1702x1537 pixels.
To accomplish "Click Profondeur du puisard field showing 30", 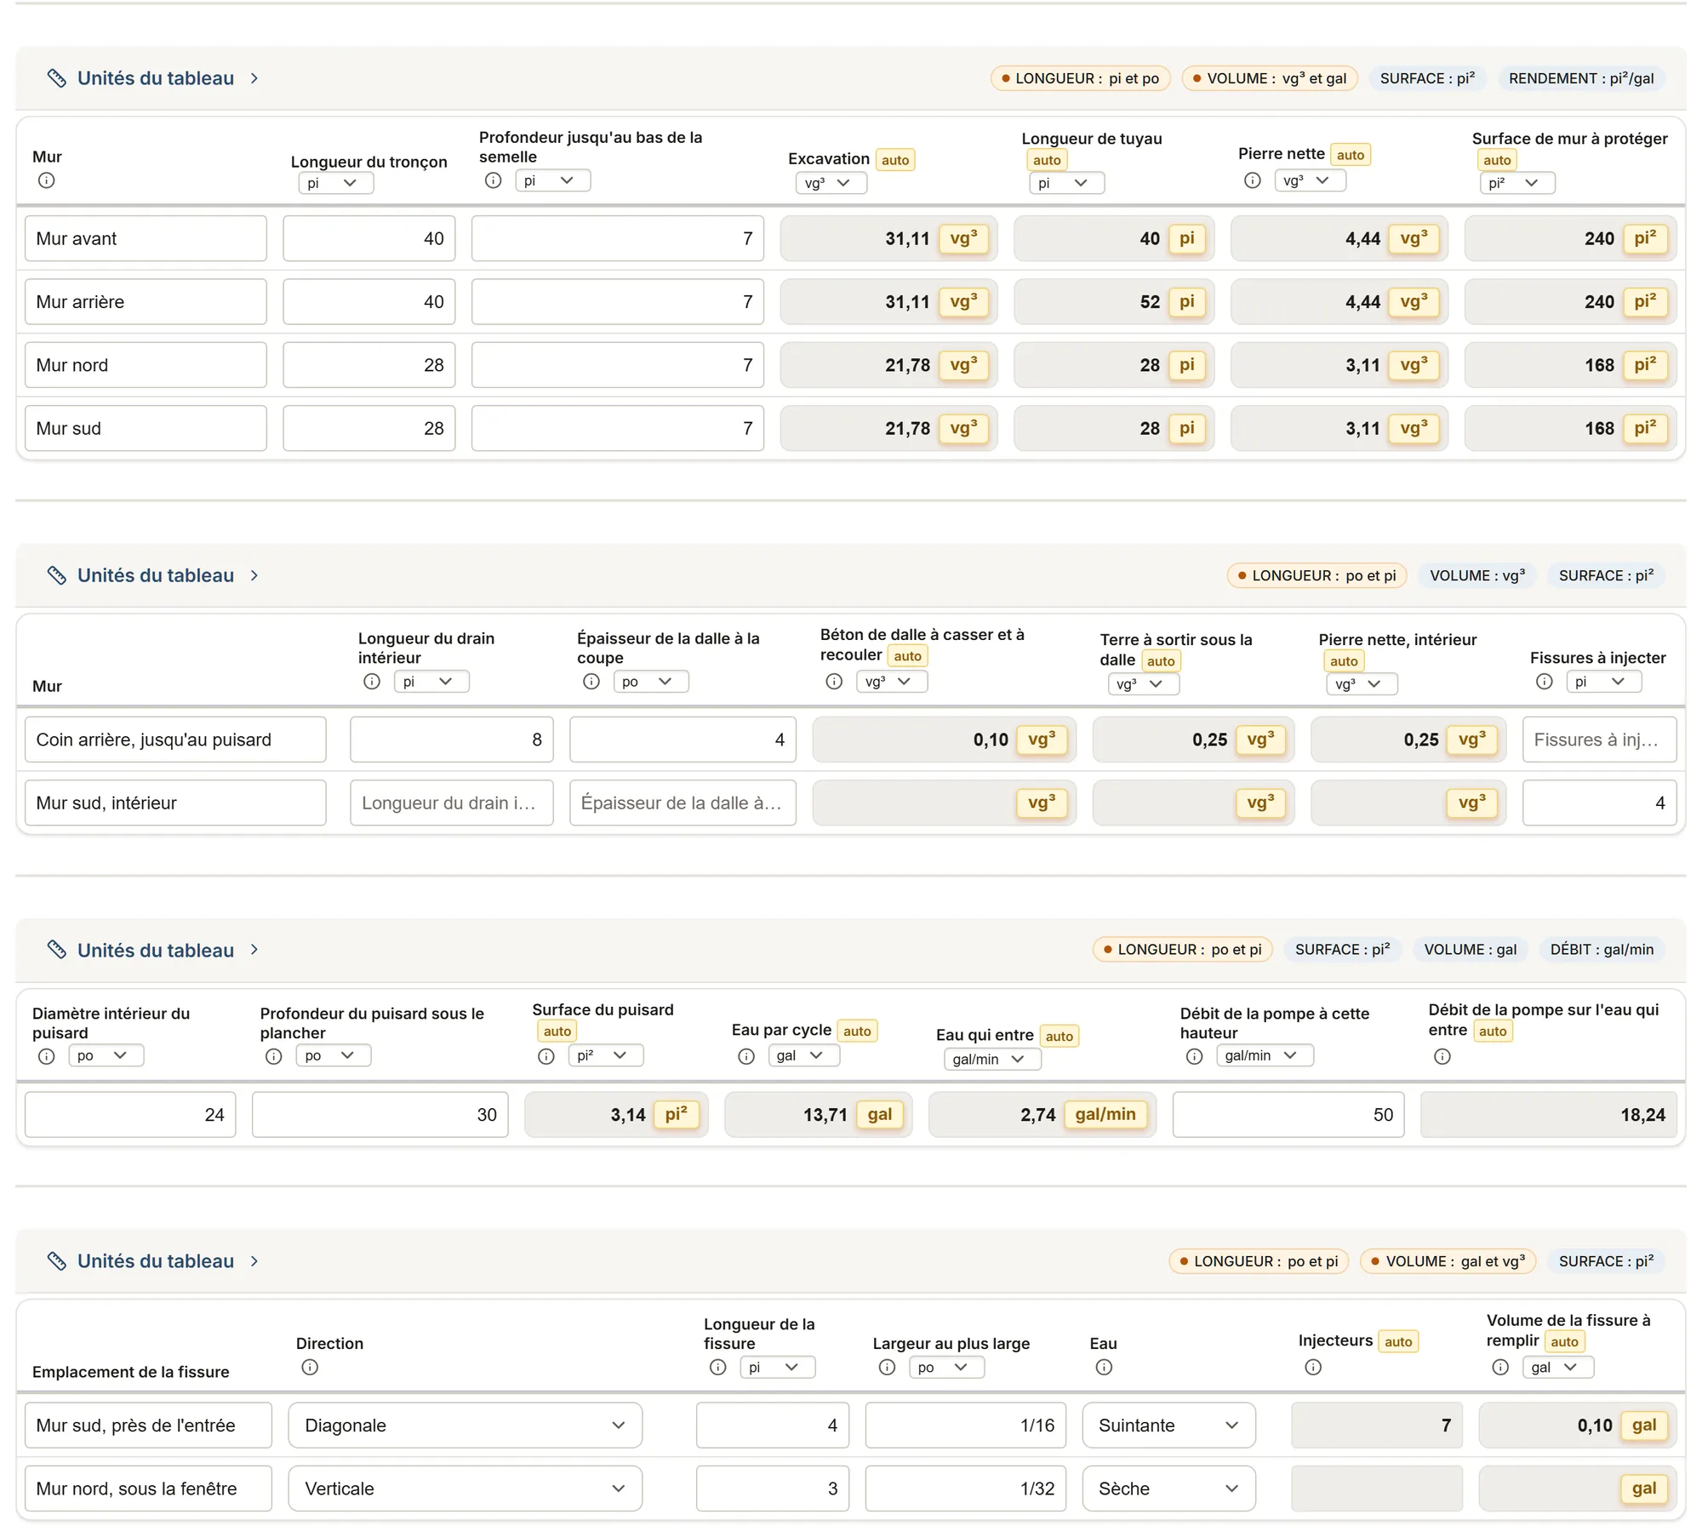I will tap(380, 1115).
